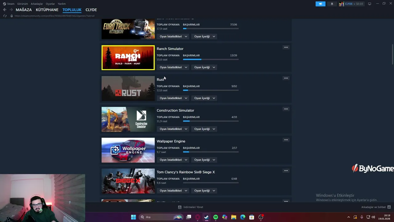
Task: Click the page URL address text
Action: coord(54,16)
